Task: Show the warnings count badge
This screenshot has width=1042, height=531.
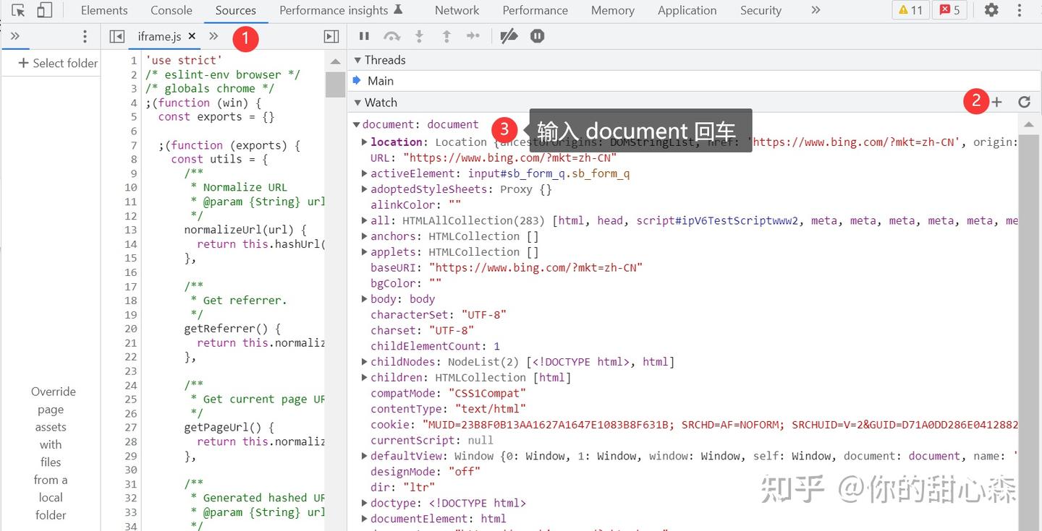Action: (910, 10)
